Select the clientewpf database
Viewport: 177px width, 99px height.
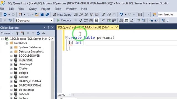click(25, 64)
